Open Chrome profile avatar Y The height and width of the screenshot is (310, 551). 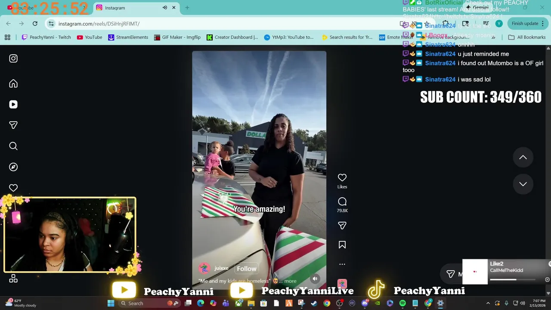pyautogui.click(x=499, y=24)
